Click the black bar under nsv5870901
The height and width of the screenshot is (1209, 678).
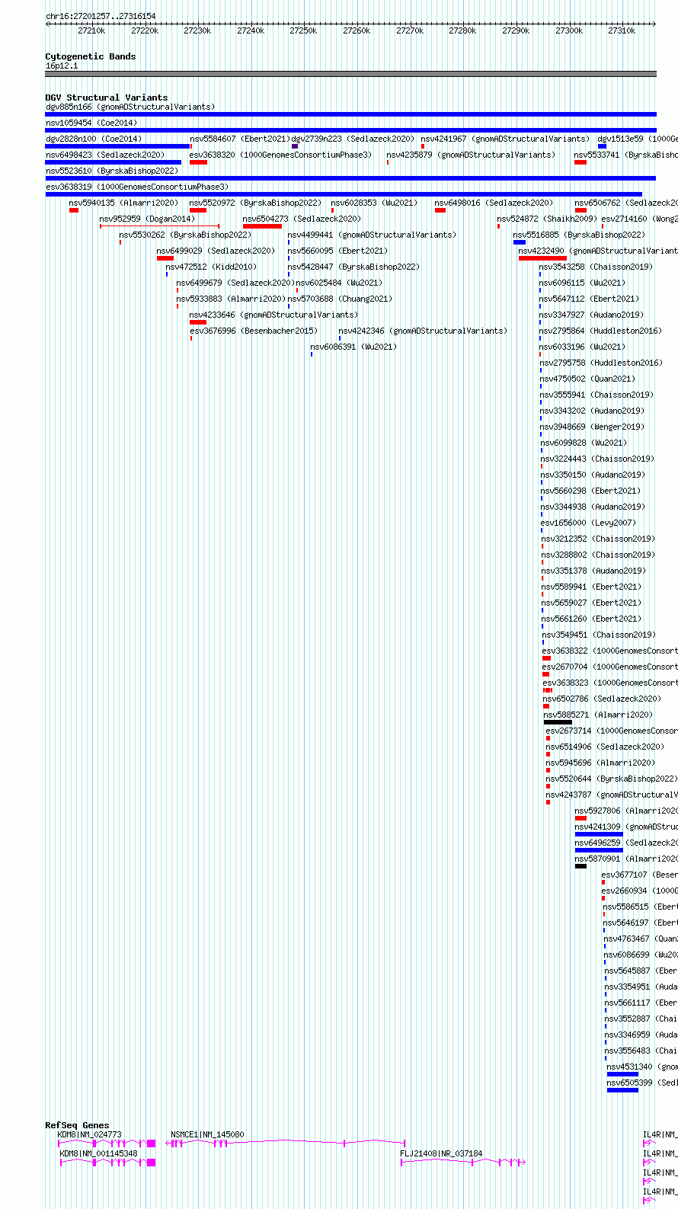tap(580, 866)
